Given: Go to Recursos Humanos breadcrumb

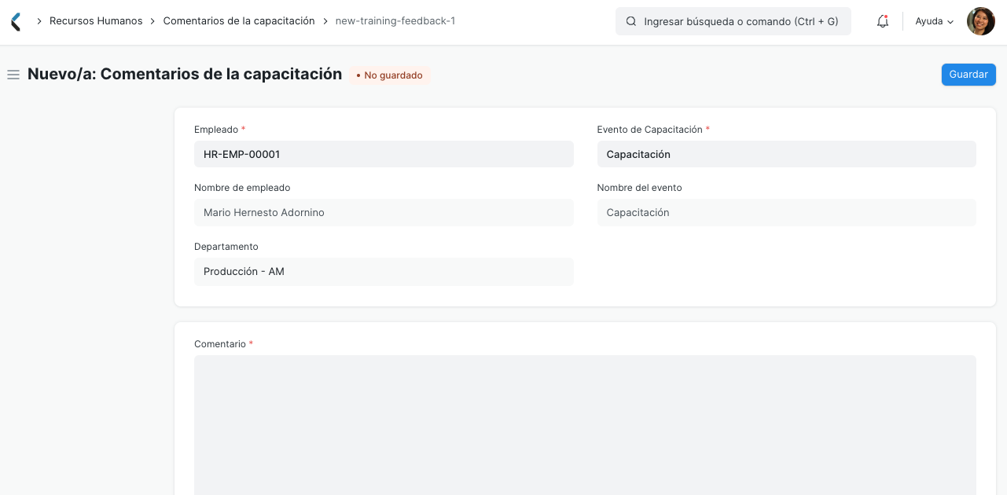Looking at the screenshot, I should pos(96,21).
